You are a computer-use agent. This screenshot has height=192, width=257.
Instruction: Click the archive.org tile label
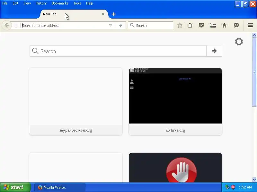click(x=175, y=130)
